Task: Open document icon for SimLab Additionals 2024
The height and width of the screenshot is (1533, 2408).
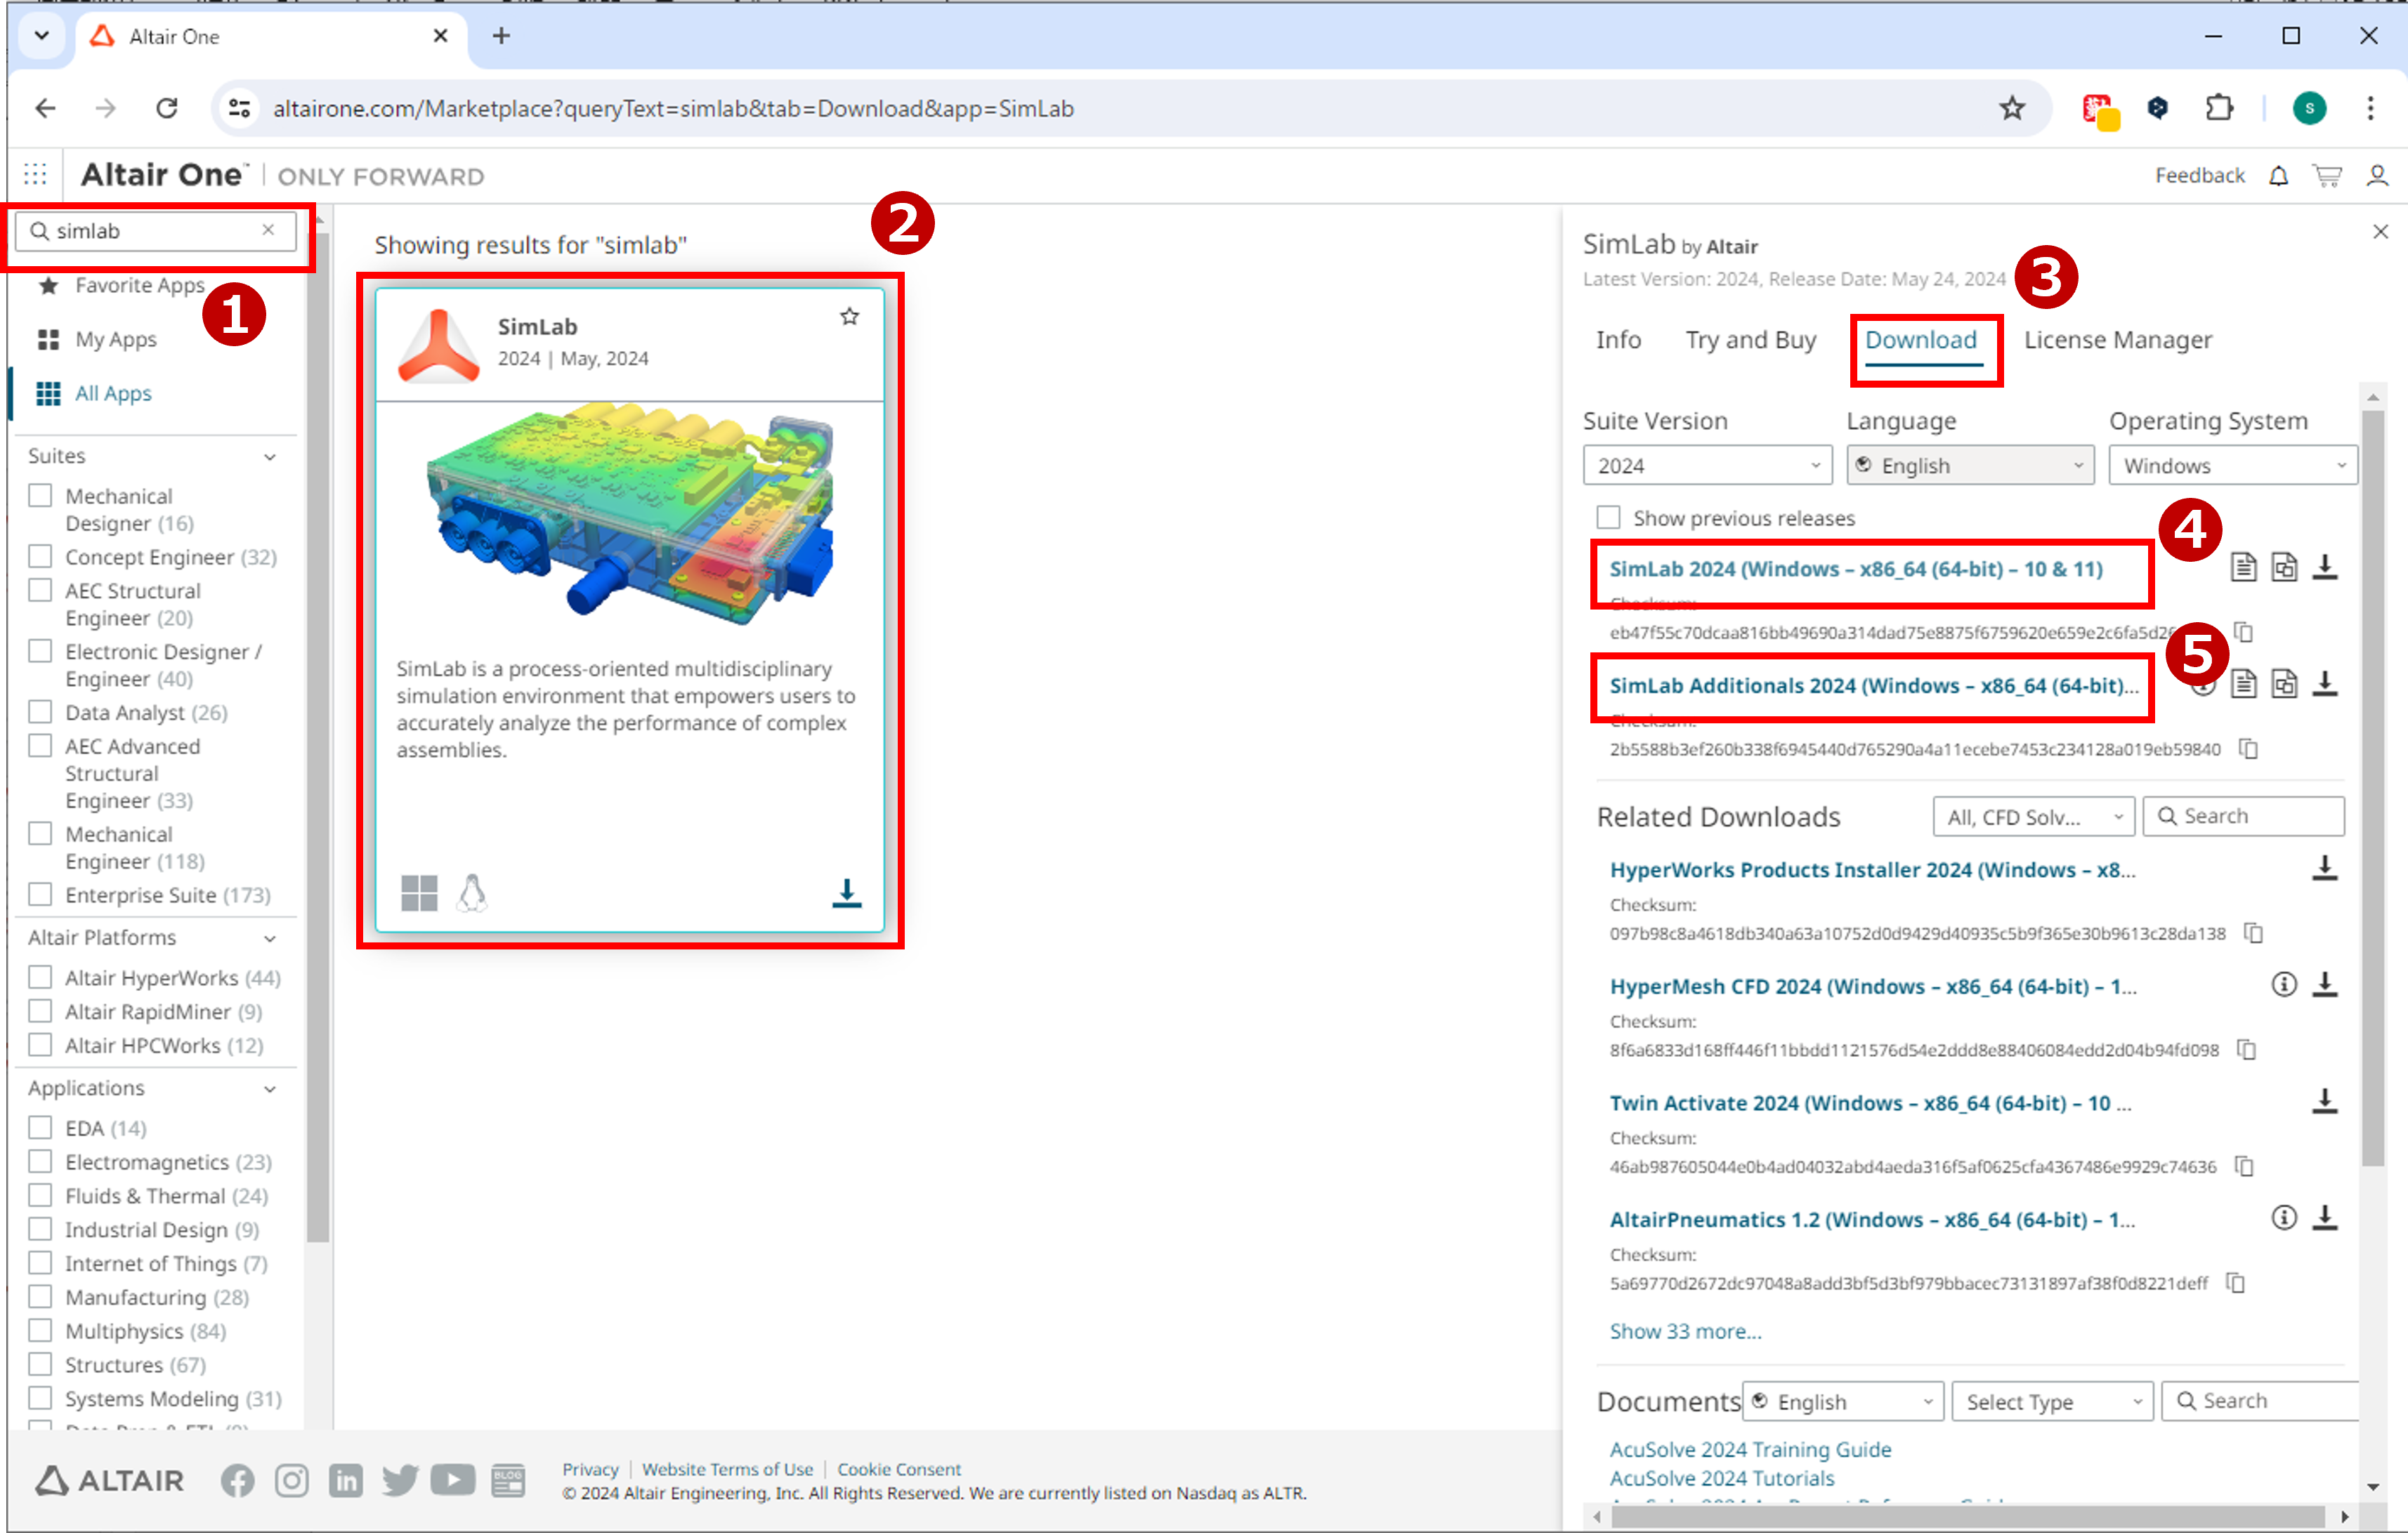Action: (2243, 684)
